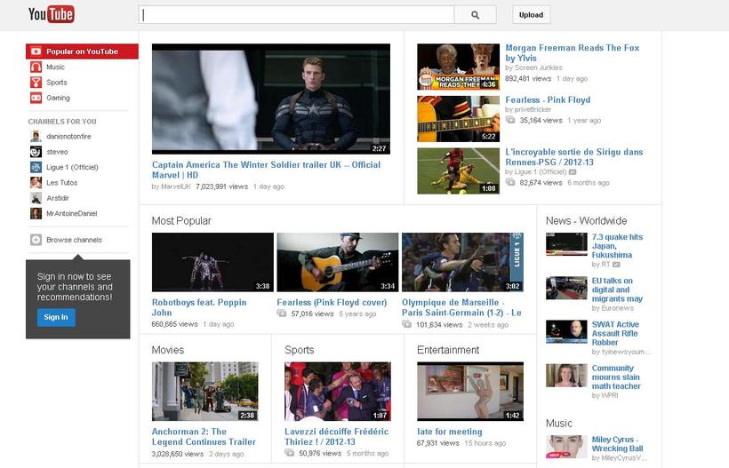This screenshot has height=468, width=729.
Task: Click playlist icon beside 82,674 views
Action: (510, 182)
